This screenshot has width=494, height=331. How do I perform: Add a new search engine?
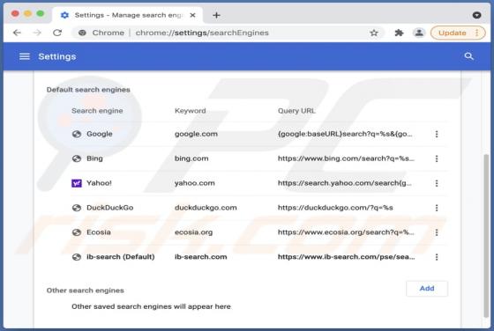[x=427, y=289]
